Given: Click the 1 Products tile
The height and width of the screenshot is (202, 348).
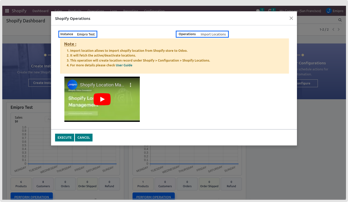Looking at the screenshot, I should pos(143,184).
